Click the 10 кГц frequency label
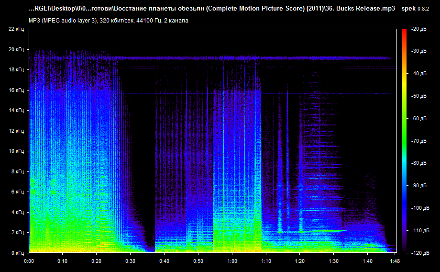Image resolution: width=440 pixels, height=272 pixels. (16, 151)
